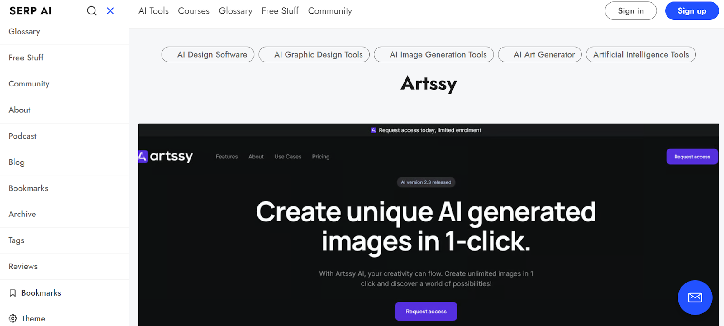
Task: Click the gear icon beside Theme
Action: pos(13,319)
